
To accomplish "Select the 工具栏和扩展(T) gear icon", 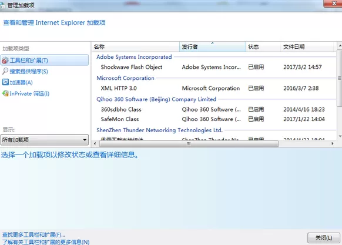I will pyautogui.click(x=5, y=61).
